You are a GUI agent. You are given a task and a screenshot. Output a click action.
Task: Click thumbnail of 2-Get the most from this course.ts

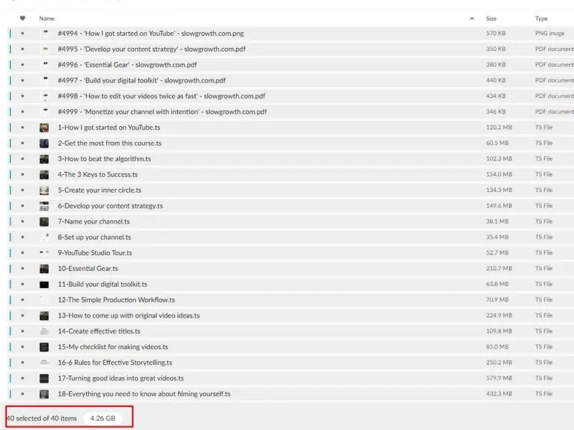pos(44,143)
